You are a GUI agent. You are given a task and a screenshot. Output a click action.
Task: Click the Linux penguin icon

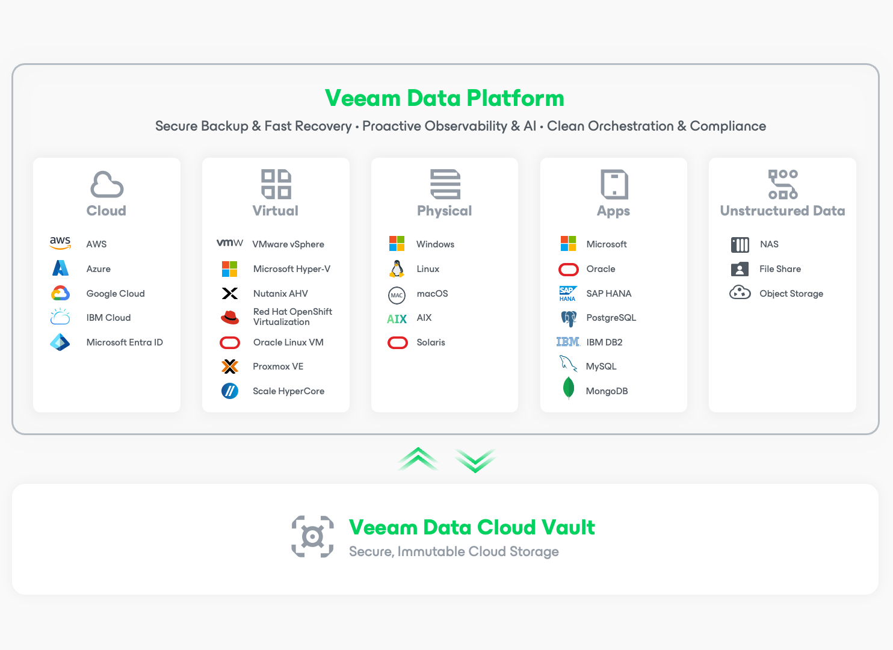tap(397, 268)
